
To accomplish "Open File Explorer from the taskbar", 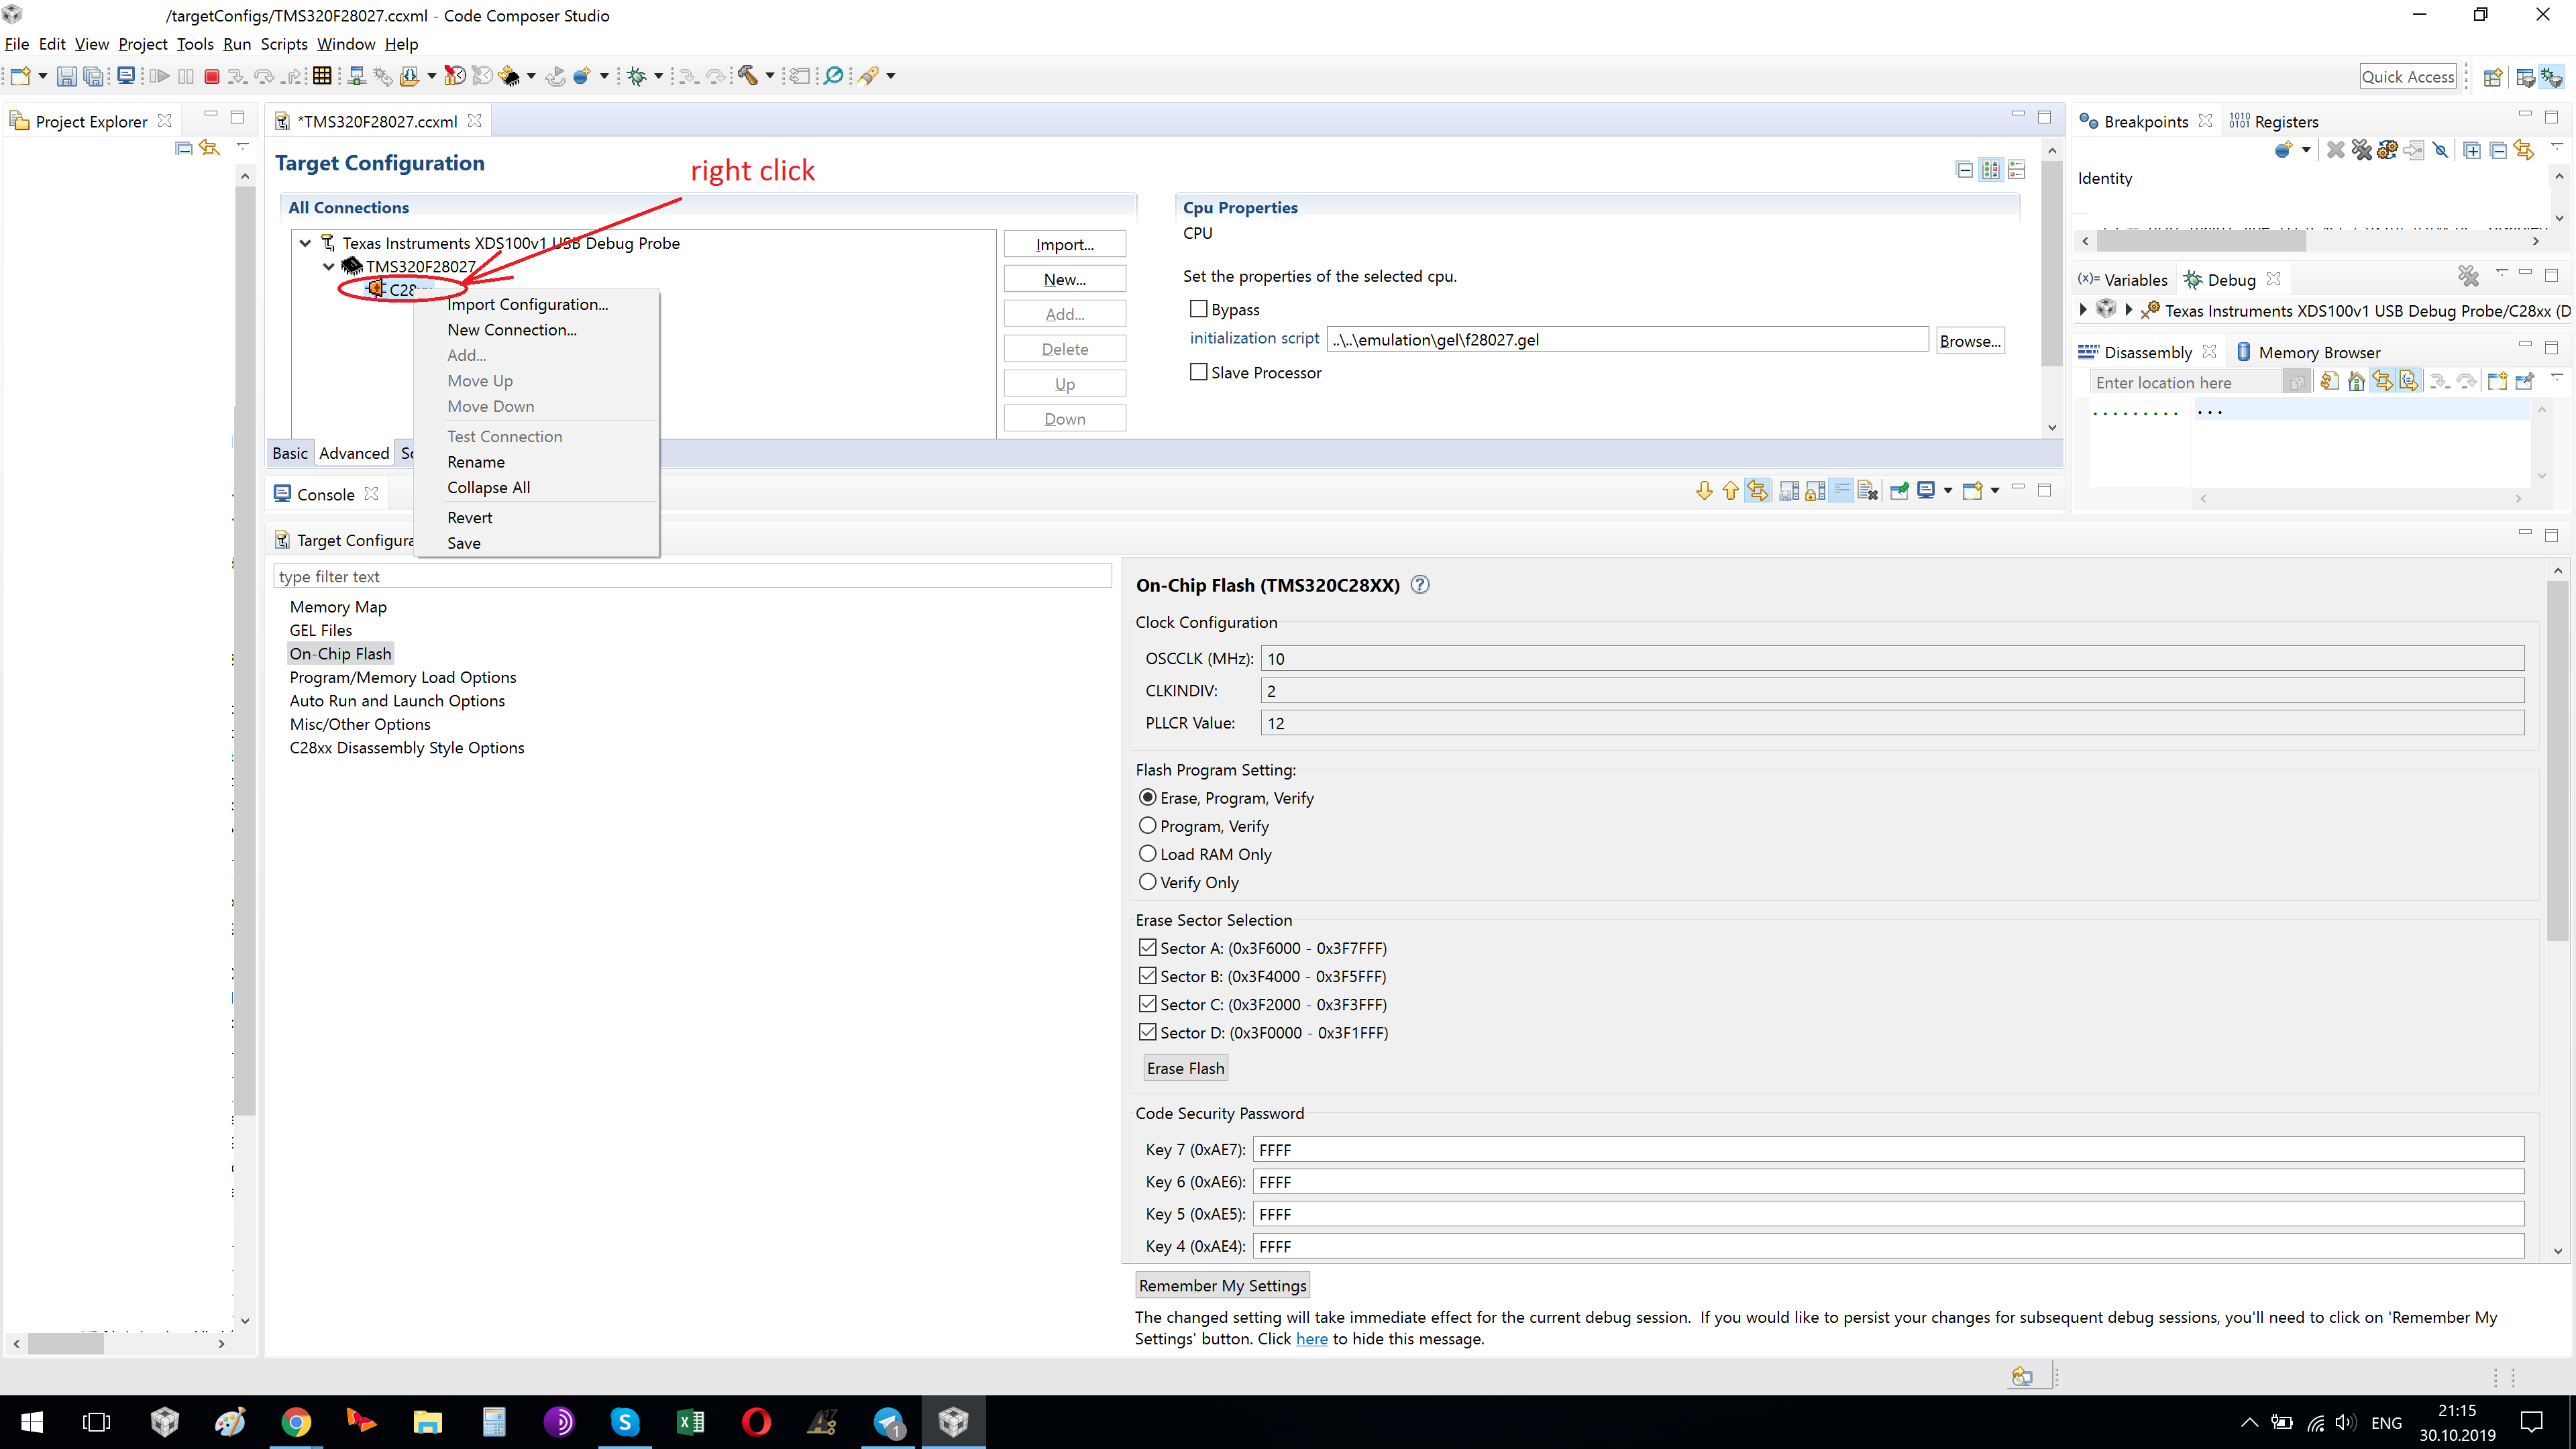I will [x=428, y=1421].
